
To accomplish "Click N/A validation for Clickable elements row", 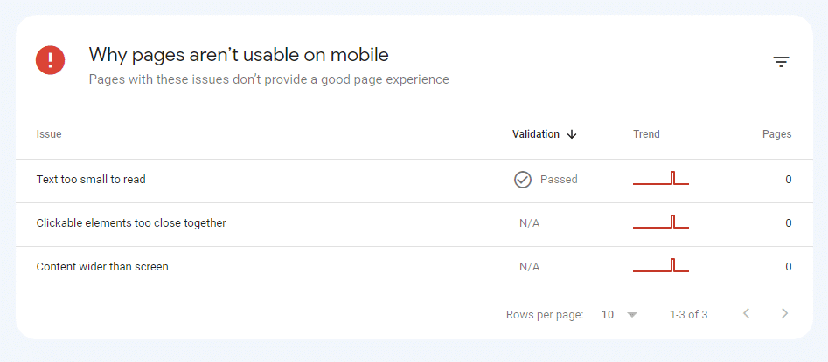I will (529, 223).
